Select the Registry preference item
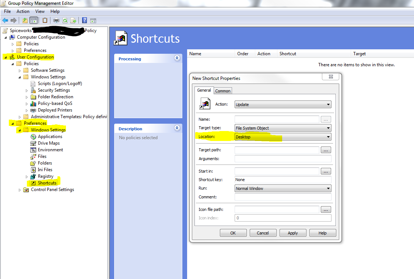 (47, 176)
